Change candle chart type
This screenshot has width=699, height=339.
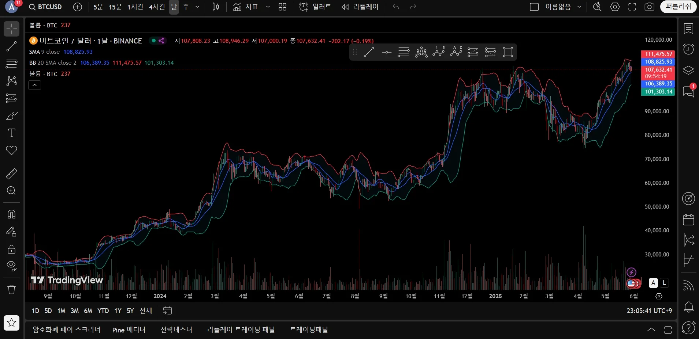pyautogui.click(x=216, y=7)
